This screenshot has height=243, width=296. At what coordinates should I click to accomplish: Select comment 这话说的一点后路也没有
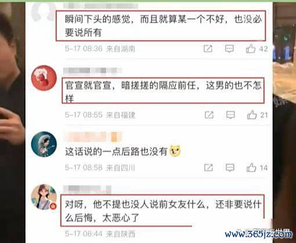pos(116,151)
